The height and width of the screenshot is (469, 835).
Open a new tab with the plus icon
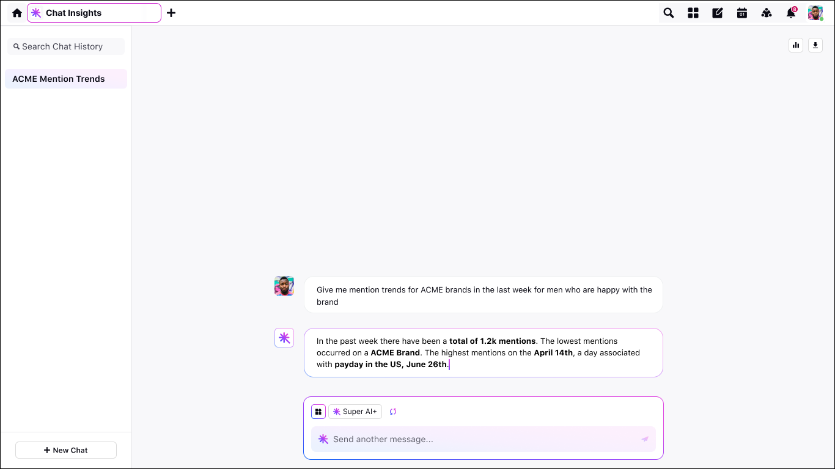click(171, 13)
